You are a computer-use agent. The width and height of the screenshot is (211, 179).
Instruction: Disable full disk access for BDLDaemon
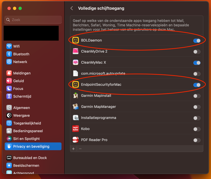tap(197, 40)
